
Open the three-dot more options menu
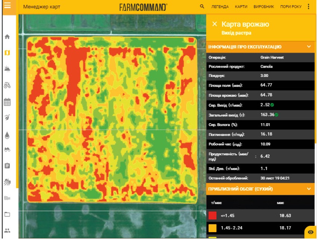pyautogui.click(x=308, y=7)
